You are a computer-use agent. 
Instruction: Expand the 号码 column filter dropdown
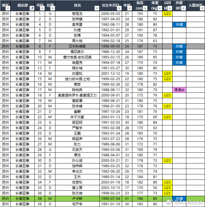pos(43,8)
